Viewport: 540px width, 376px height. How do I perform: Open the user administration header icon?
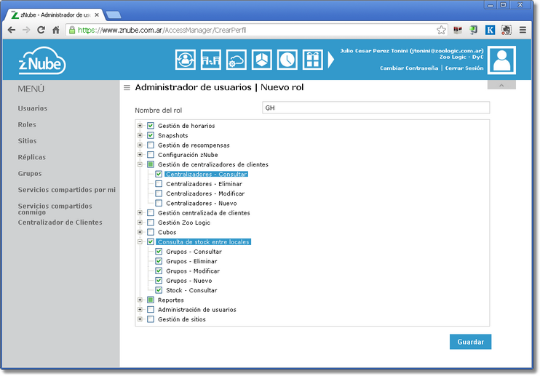pyautogui.click(x=186, y=60)
